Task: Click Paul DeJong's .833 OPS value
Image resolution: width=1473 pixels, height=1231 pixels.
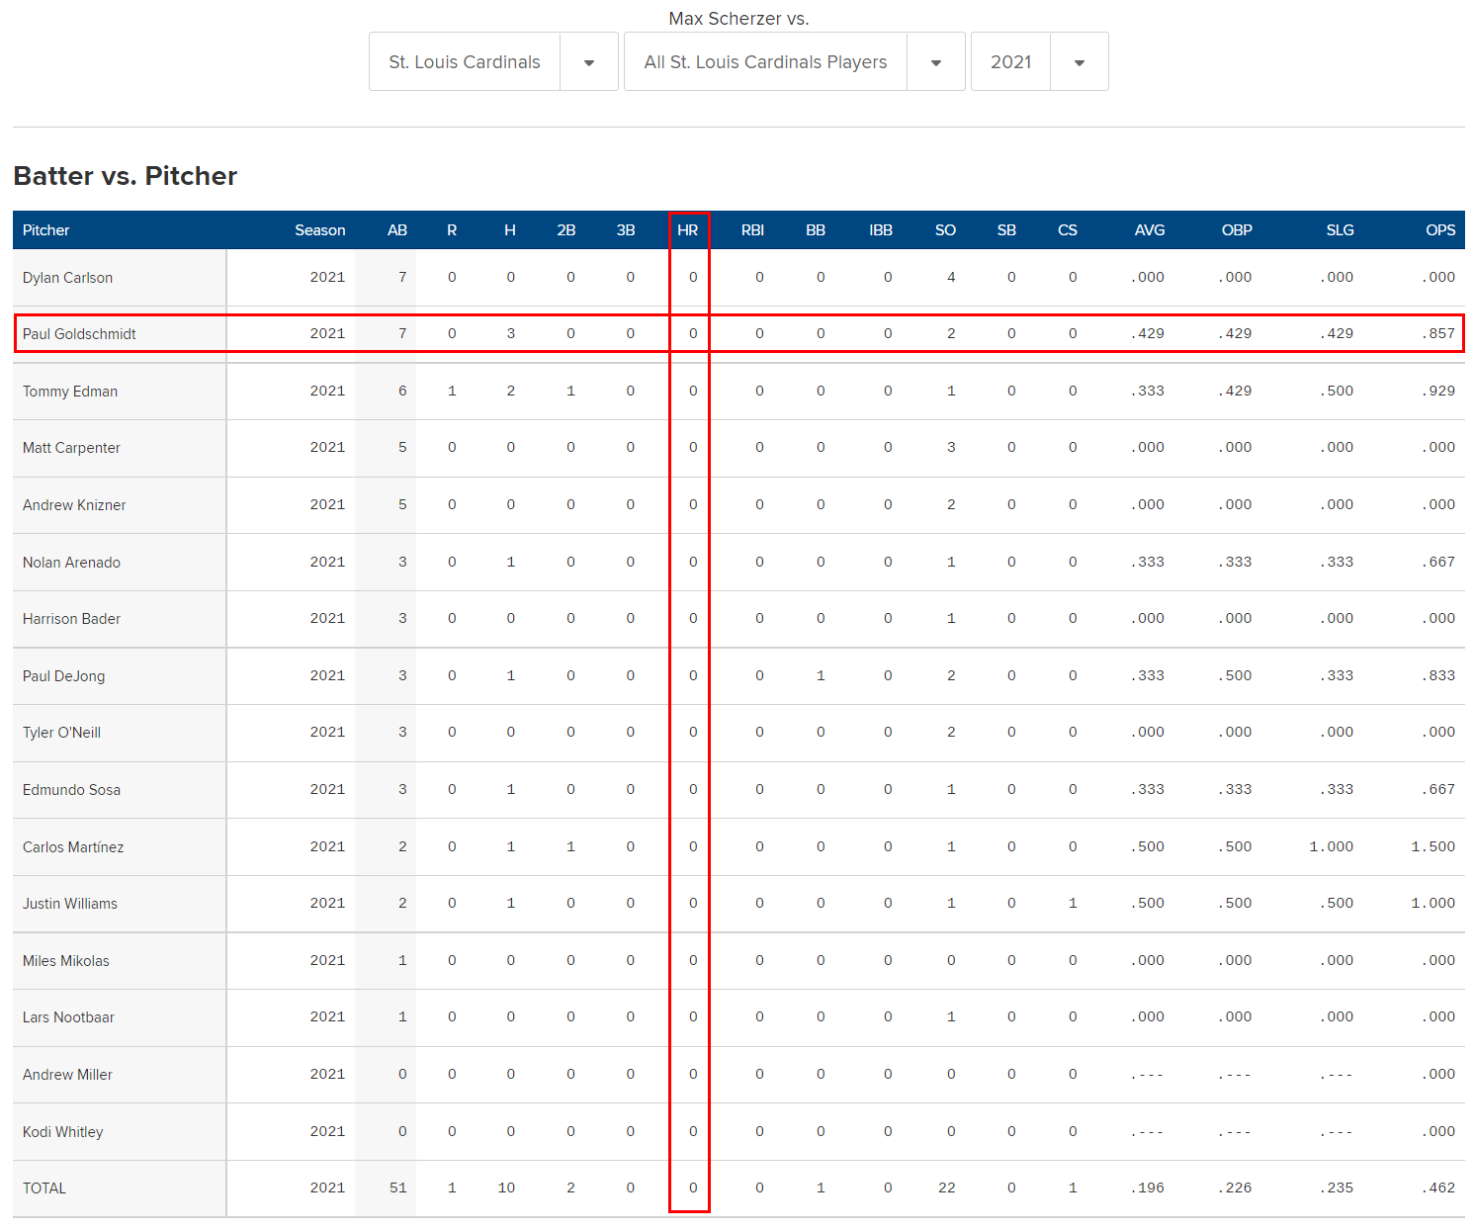Action: pyautogui.click(x=1438, y=675)
